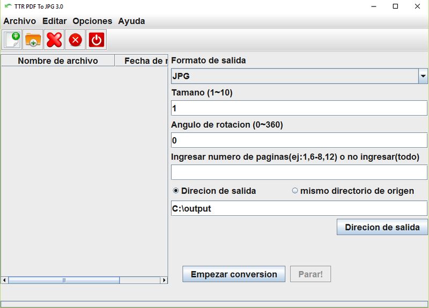
Task: Close the TTR PDF To JPG window
Action: 417,6
